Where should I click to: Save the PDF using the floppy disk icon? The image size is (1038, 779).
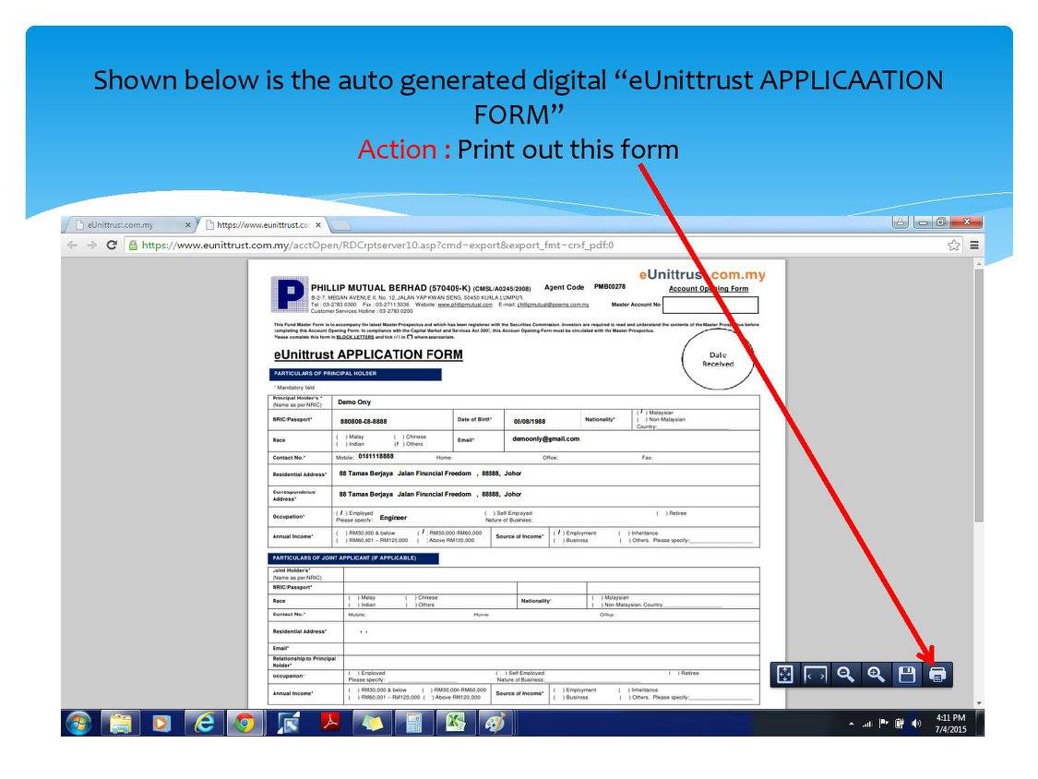tap(907, 675)
